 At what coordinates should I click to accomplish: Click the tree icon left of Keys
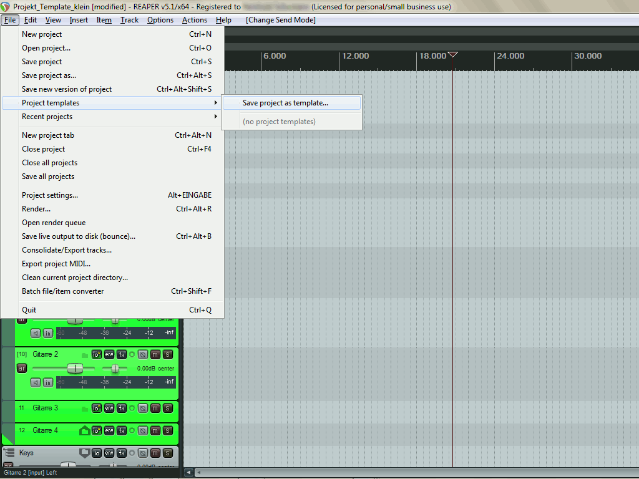[10, 453]
